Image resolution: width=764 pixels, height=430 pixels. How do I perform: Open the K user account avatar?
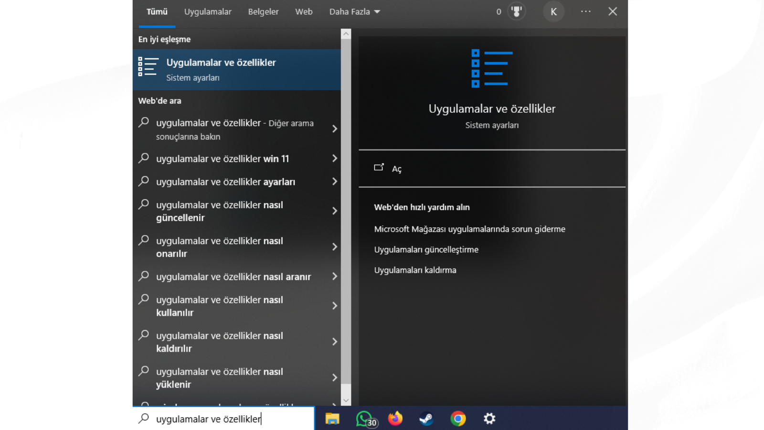553,12
